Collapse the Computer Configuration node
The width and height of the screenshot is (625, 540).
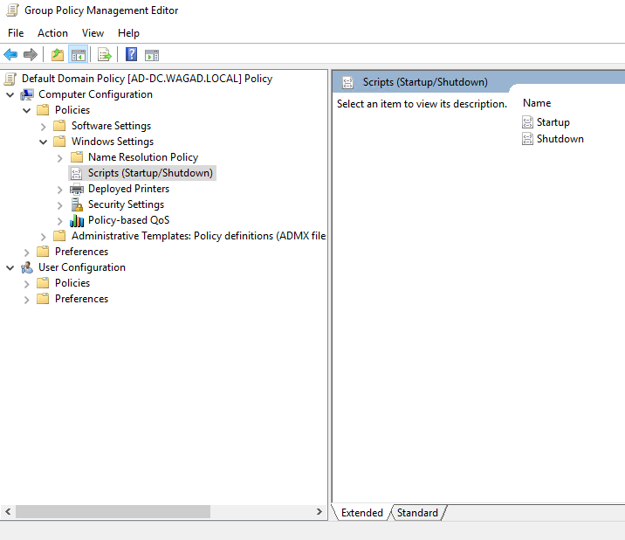[10, 94]
